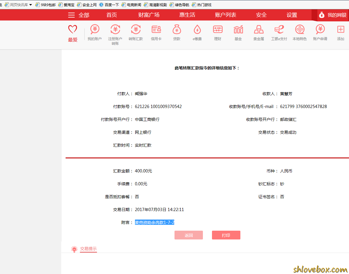The width and height of the screenshot is (349, 274).
Task: Click the fee value 0.00元
Action: [141, 184]
